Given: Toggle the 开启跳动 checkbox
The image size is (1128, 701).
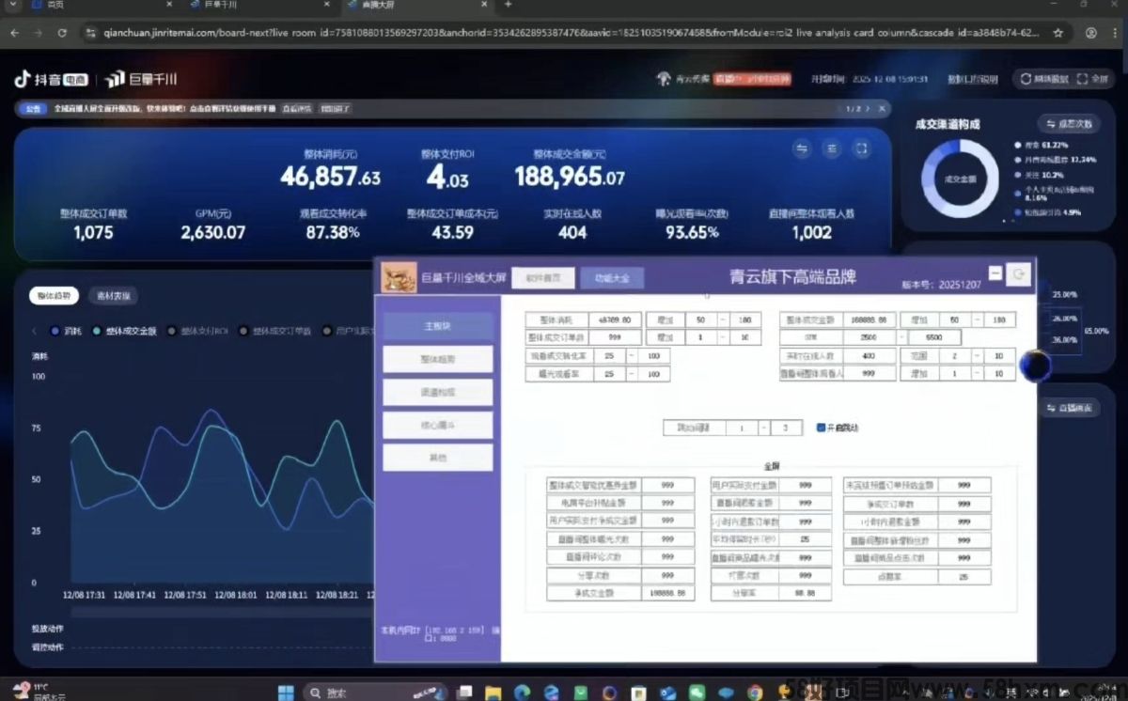Looking at the screenshot, I should click(x=821, y=428).
